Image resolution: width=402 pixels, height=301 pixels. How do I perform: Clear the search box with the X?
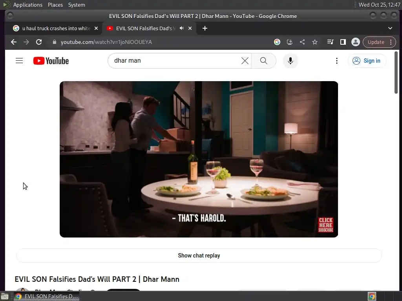[x=245, y=61]
